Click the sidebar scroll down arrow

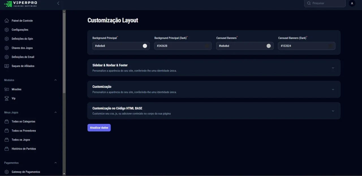pyautogui.click(x=64, y=174)
